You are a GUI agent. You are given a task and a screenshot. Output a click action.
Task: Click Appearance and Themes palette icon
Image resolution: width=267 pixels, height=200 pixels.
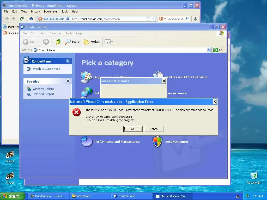(x=87, y=77)
